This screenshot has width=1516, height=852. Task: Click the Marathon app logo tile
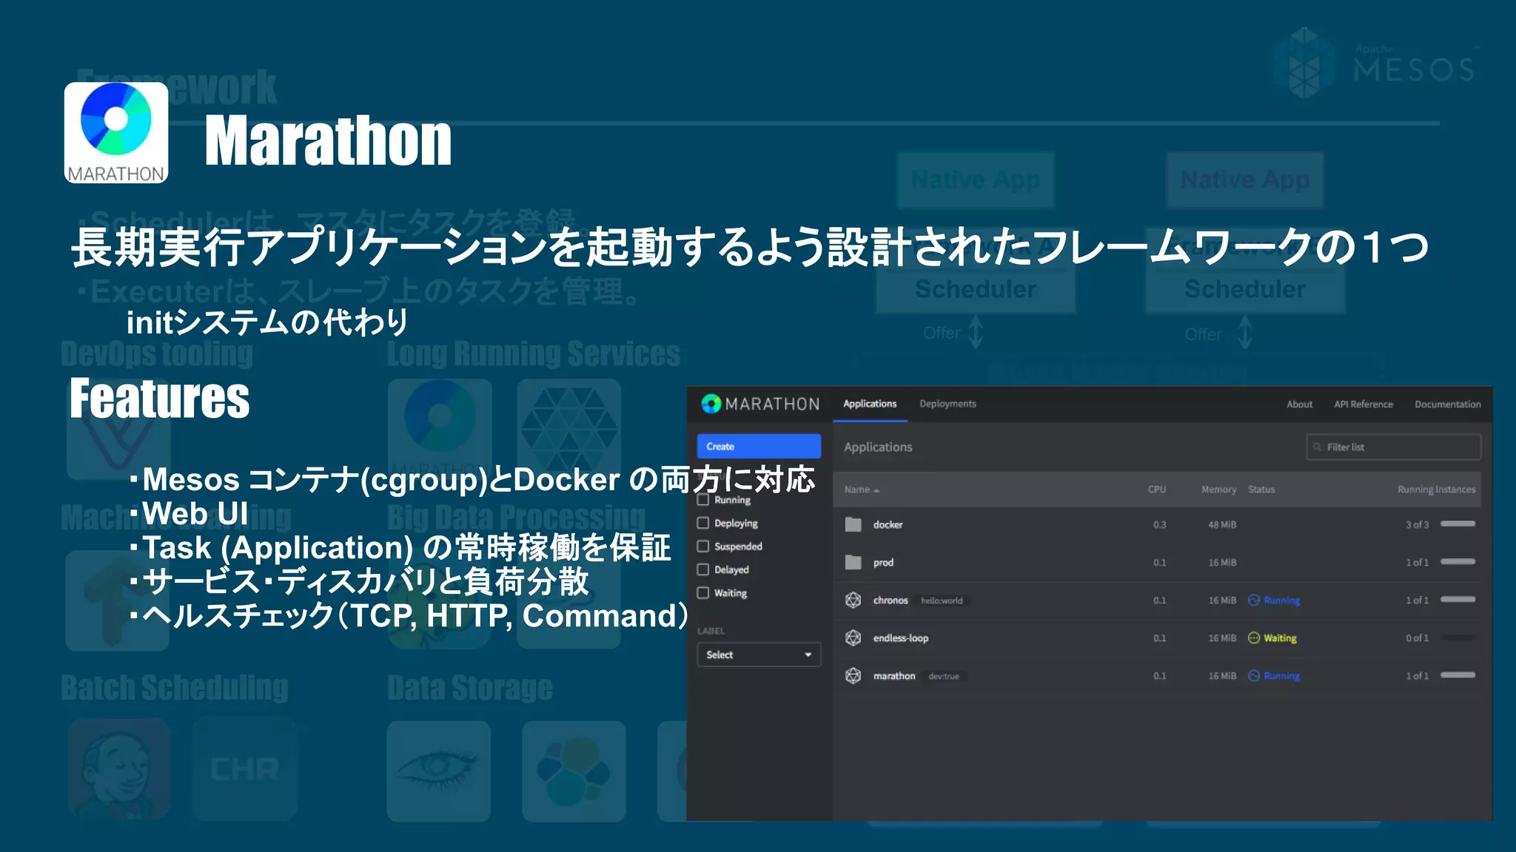116,132
